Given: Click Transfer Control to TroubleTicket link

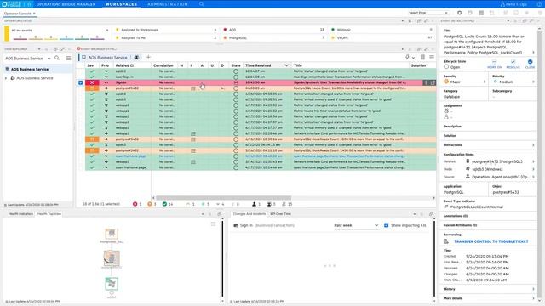Looking at the screenshot, I should tap(491, 241).
